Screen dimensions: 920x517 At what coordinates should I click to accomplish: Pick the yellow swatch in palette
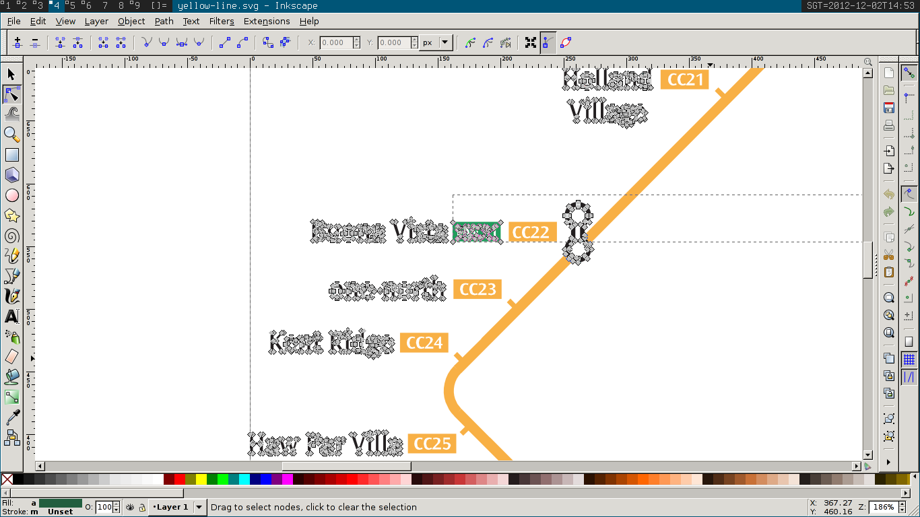(x=201, y=479)
